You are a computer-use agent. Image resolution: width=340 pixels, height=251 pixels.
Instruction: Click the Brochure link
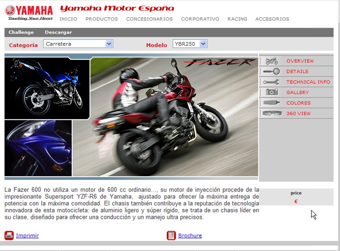190,236
